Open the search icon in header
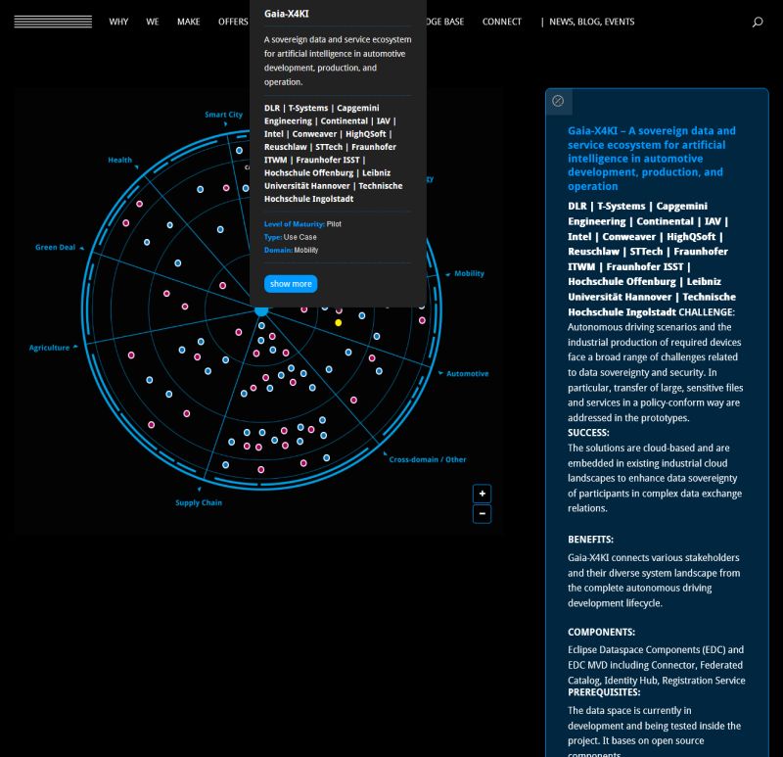Viewport: 783px width, 757px height. tap(758, 22)
